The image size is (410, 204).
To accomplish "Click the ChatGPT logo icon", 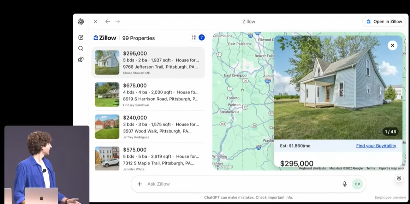I will pos(81,22).
